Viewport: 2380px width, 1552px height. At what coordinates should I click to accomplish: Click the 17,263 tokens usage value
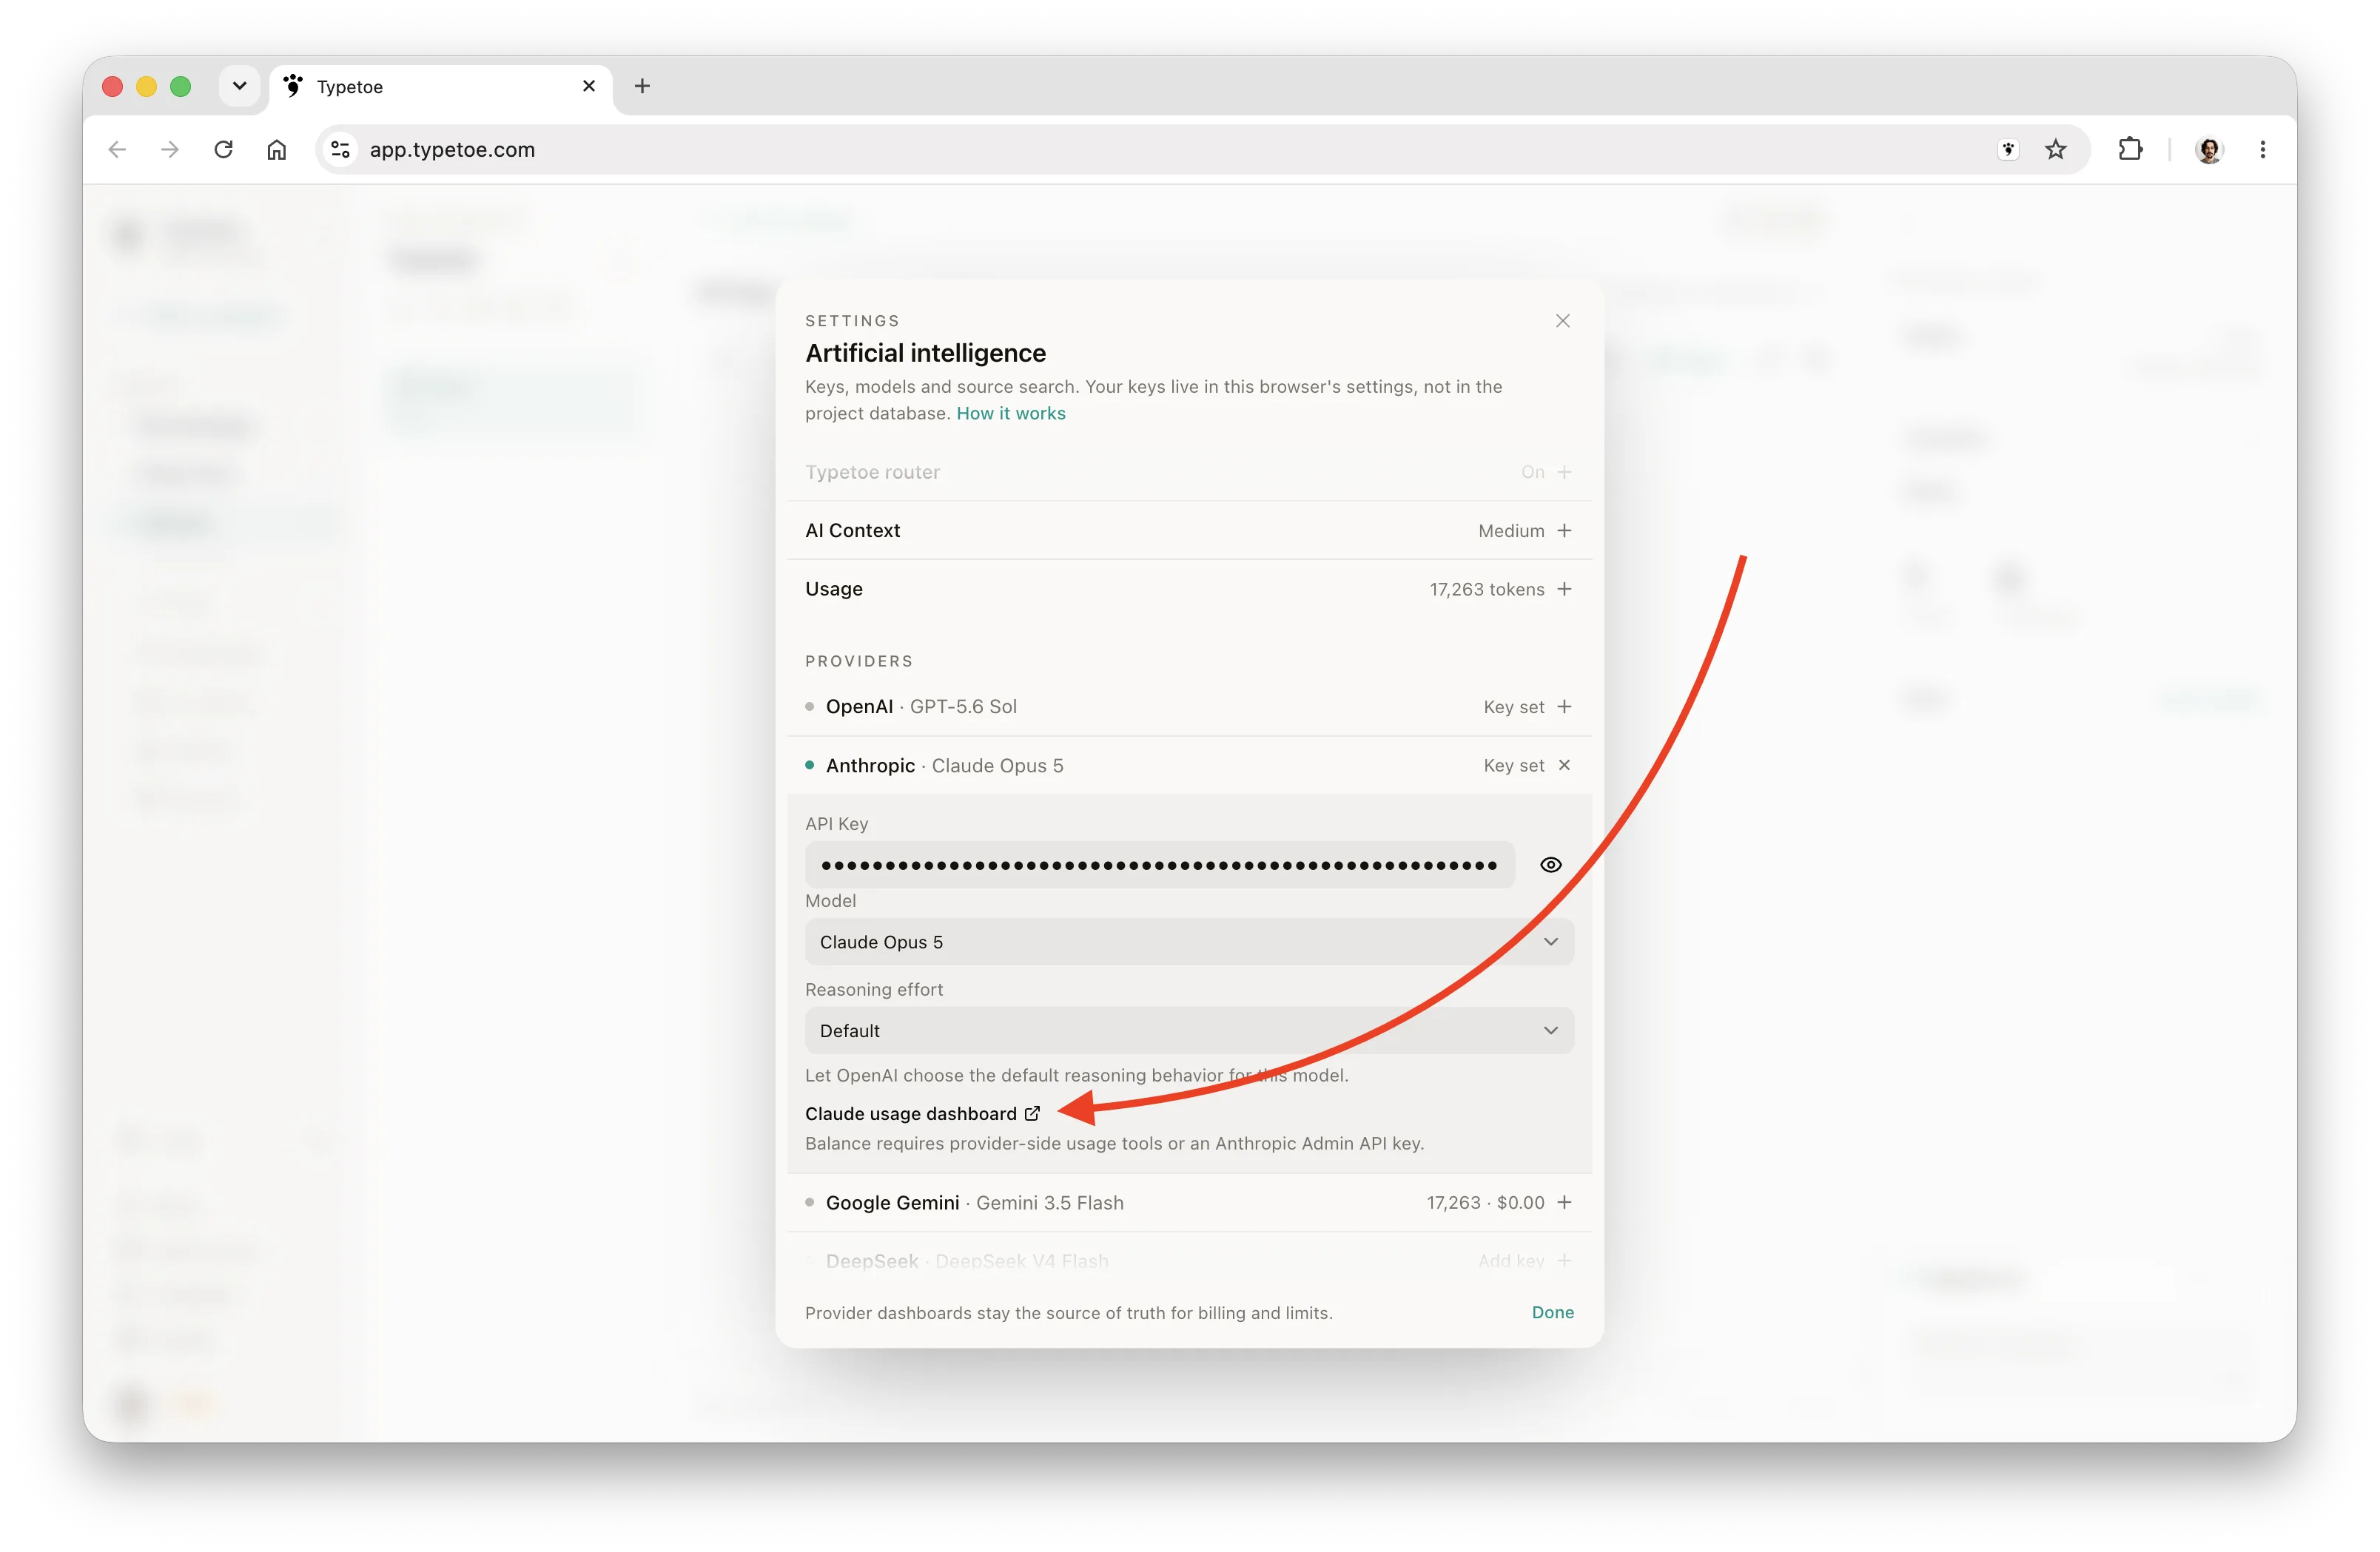pos(1486,590)
